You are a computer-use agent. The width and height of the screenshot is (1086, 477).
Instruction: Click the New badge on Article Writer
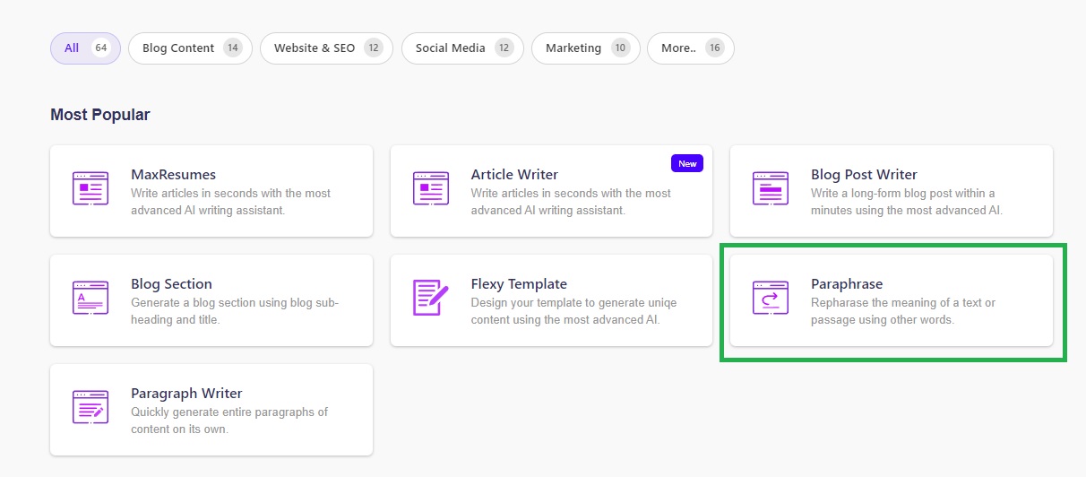(x=687, y=163)
